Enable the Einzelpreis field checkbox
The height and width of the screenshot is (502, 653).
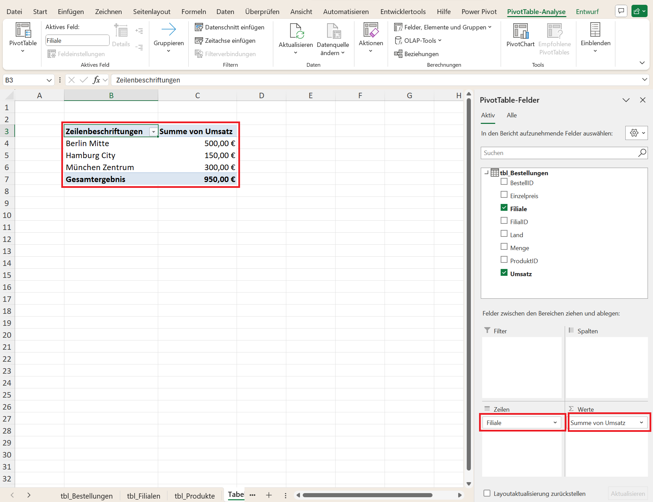tap(504, 195)
